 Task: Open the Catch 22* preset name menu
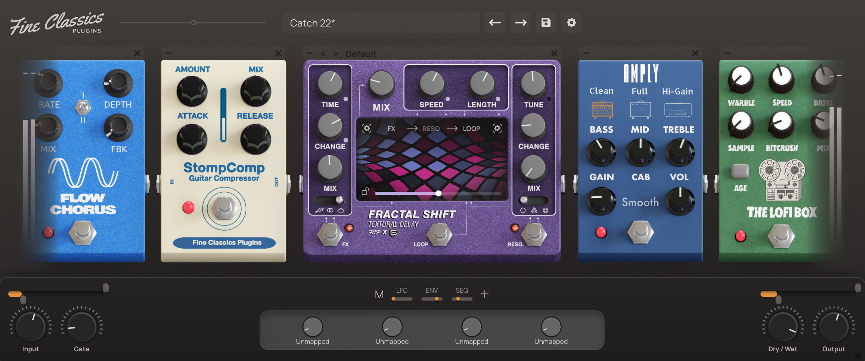click(381, 23)
